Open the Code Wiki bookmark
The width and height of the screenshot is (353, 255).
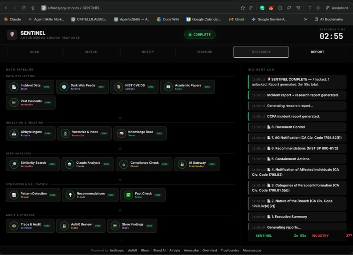168,19
